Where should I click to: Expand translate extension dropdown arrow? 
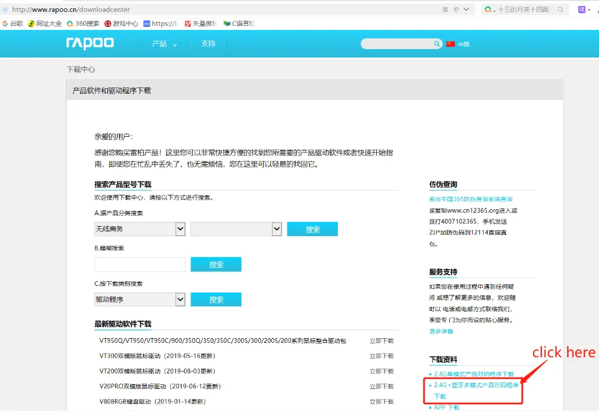589,10
